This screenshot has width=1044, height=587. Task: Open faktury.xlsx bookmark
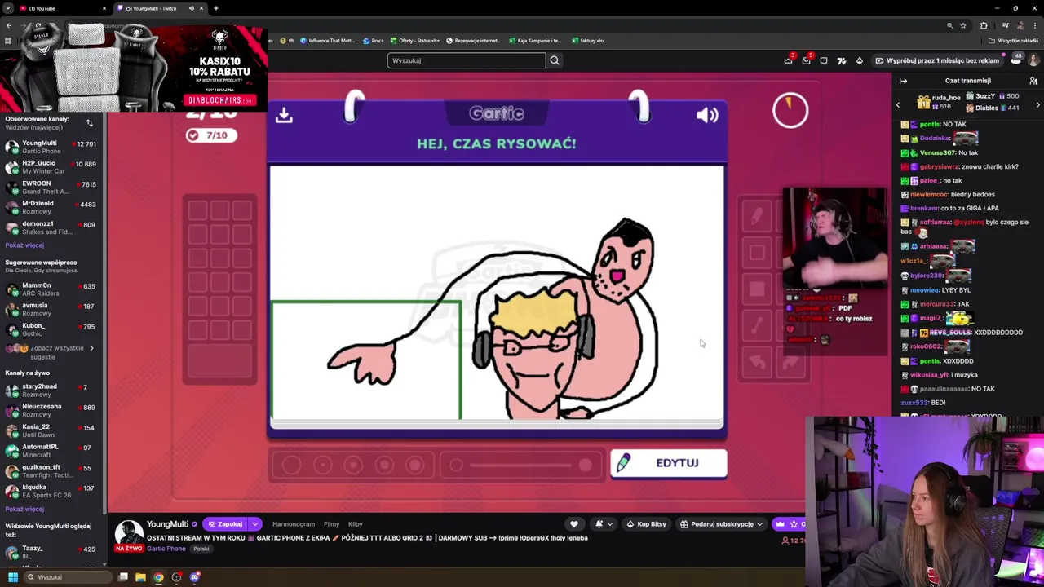(x=589, y=41)
